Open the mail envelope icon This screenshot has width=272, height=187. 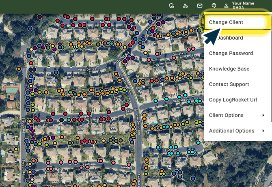click(200, 6)
